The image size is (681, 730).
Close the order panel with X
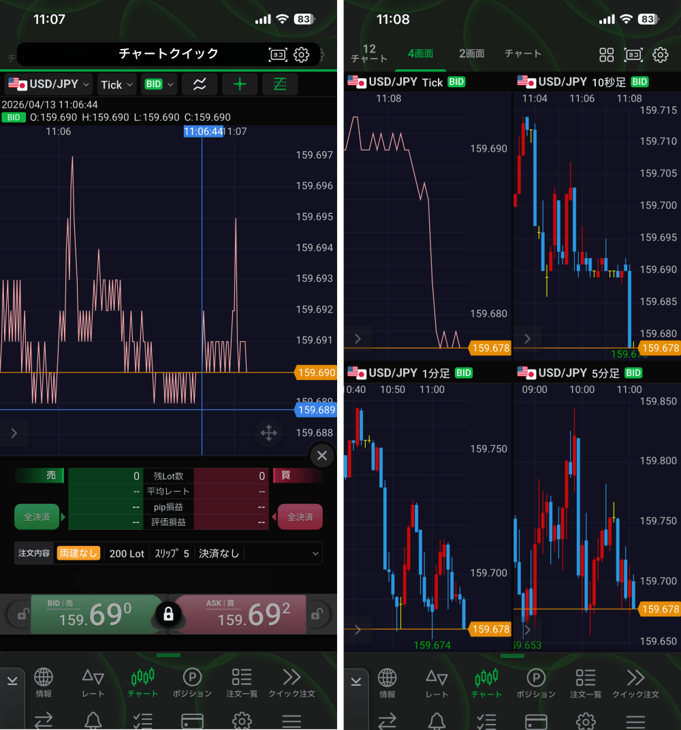(x=322, y=456)
